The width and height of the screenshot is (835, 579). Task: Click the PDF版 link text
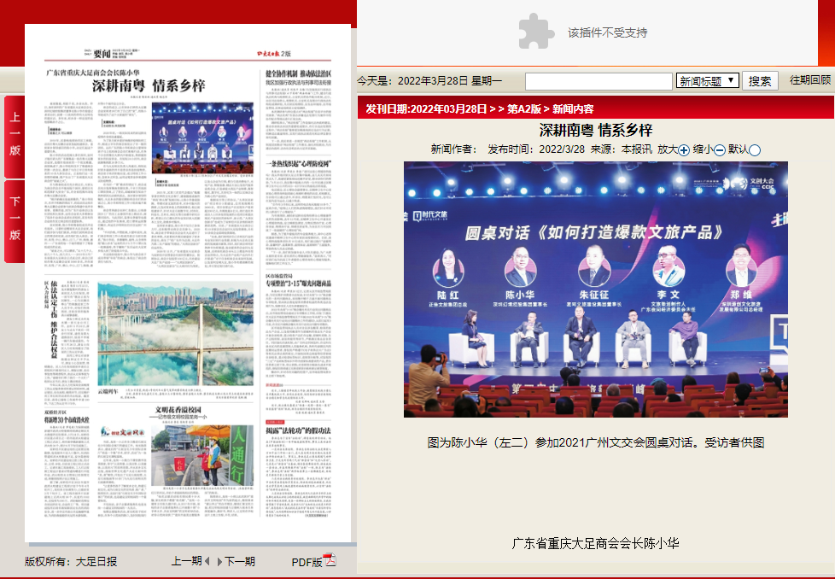pos(307,562)
